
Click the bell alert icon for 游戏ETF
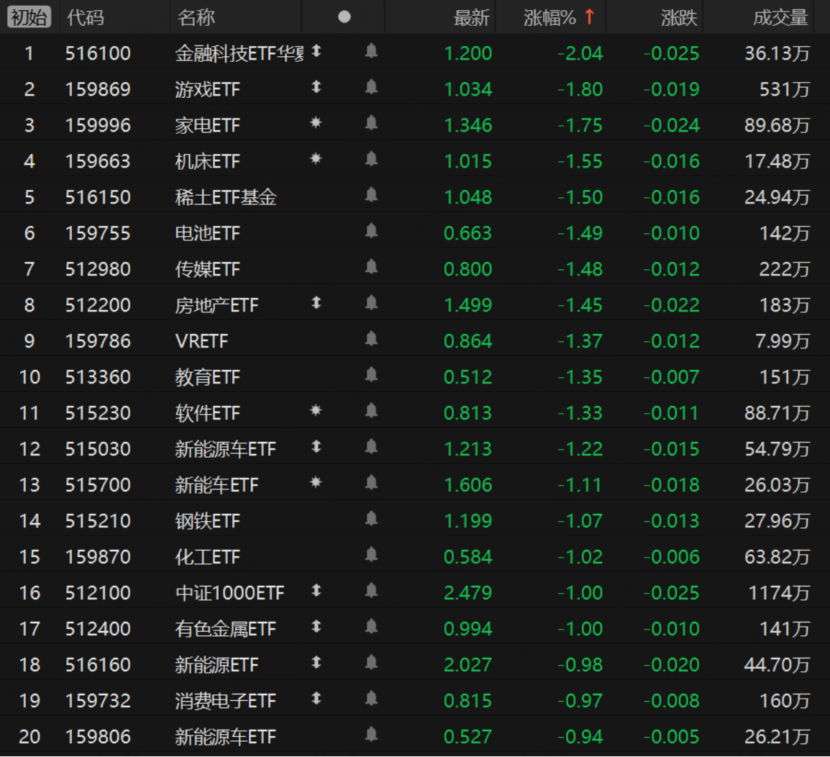pos(372,87)
